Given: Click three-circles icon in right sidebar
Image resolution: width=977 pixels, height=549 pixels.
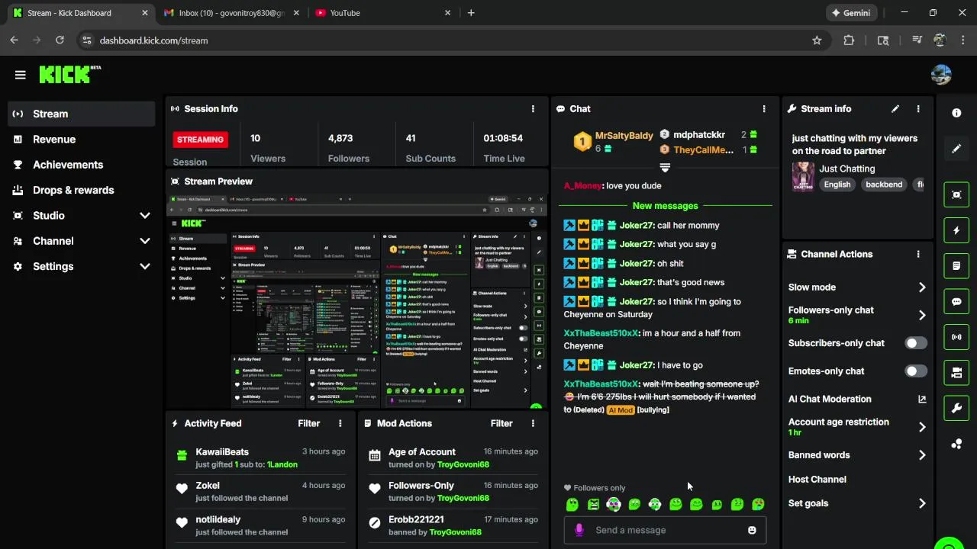Looking at the screenshot, I should 956,445.
